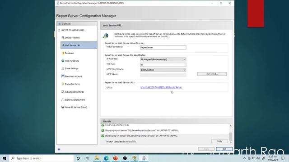Click the Connect button label
The width and height of the screenshot is (289, 162).
[66, 24]
